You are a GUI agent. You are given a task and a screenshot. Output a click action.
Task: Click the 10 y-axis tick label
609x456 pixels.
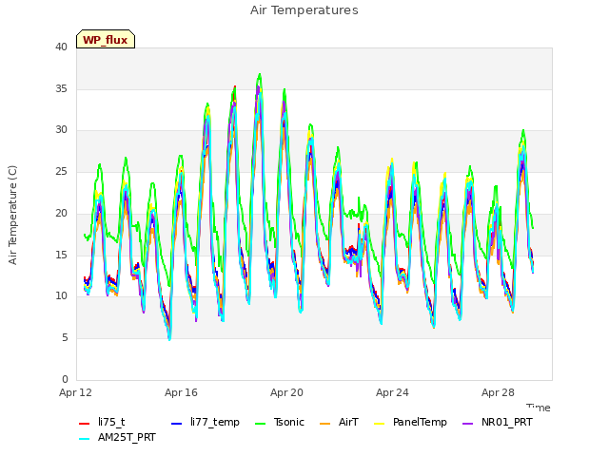point(61,296)
